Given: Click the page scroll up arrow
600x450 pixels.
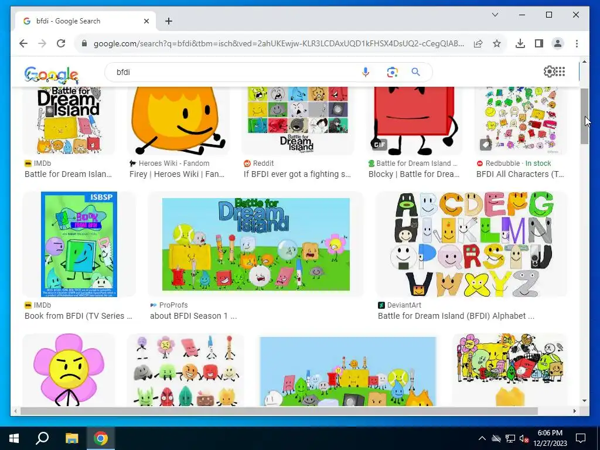Looking at the screenshot, I should 584,62.
